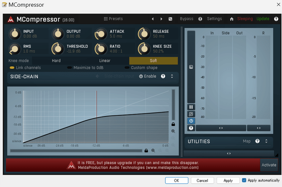Pause the level meters
The height and width of the screenshot is (187, 282).
191,107
